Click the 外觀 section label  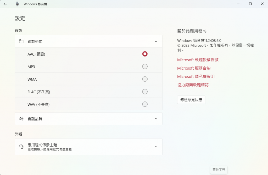tap(19, 134)
